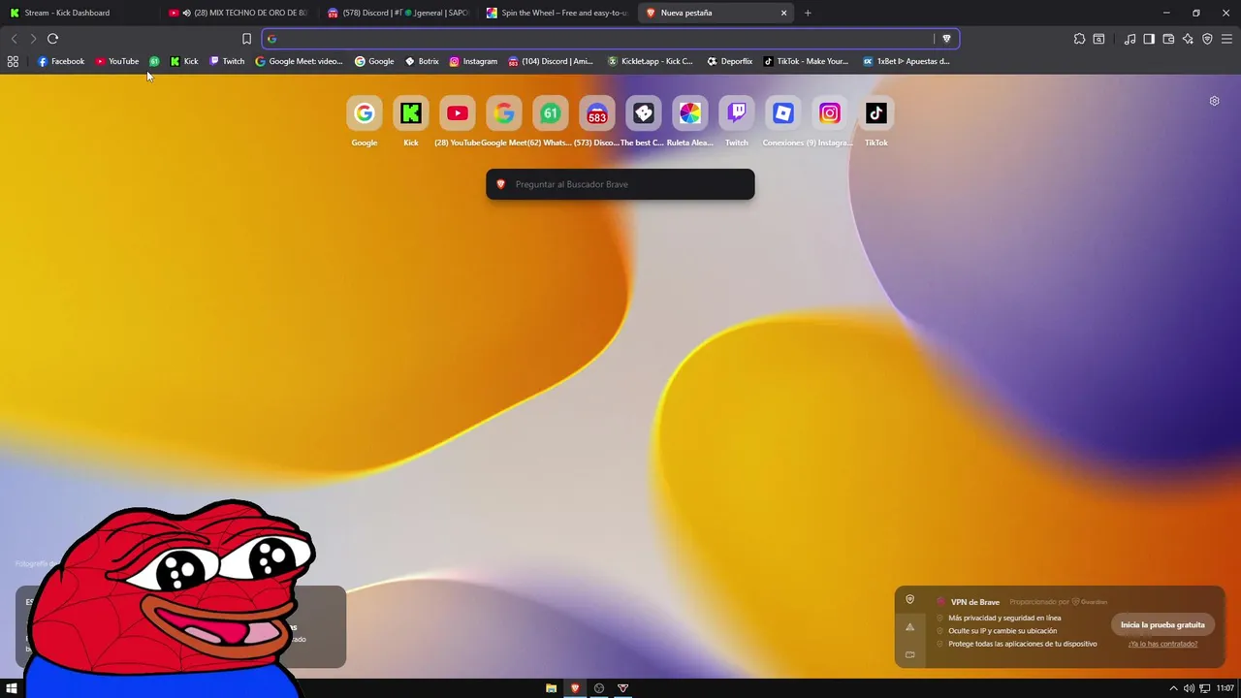Select the Brave Talk camera widget tab
Viewport: 1241px width, 698px height.
(x=909, y=654)
